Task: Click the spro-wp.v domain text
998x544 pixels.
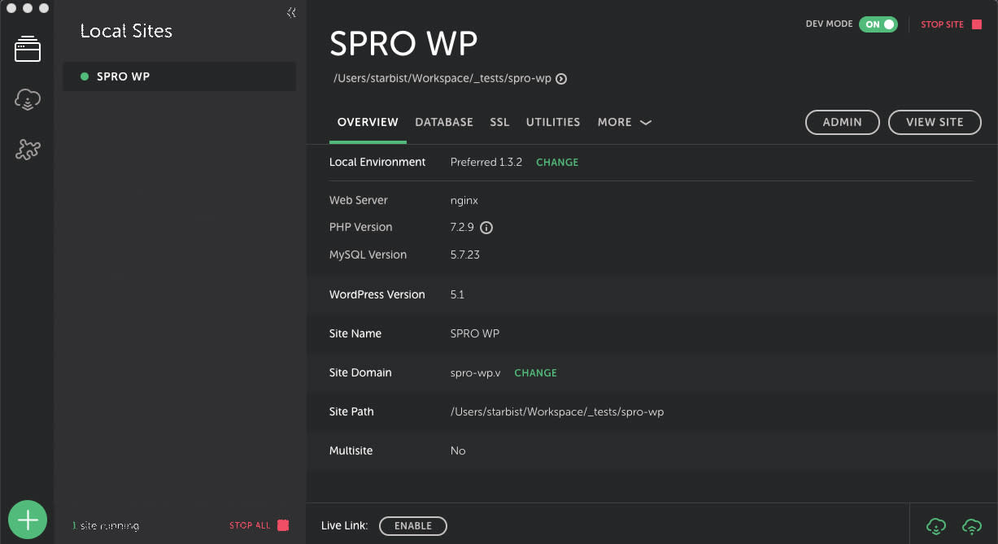Action: point(476,373)
